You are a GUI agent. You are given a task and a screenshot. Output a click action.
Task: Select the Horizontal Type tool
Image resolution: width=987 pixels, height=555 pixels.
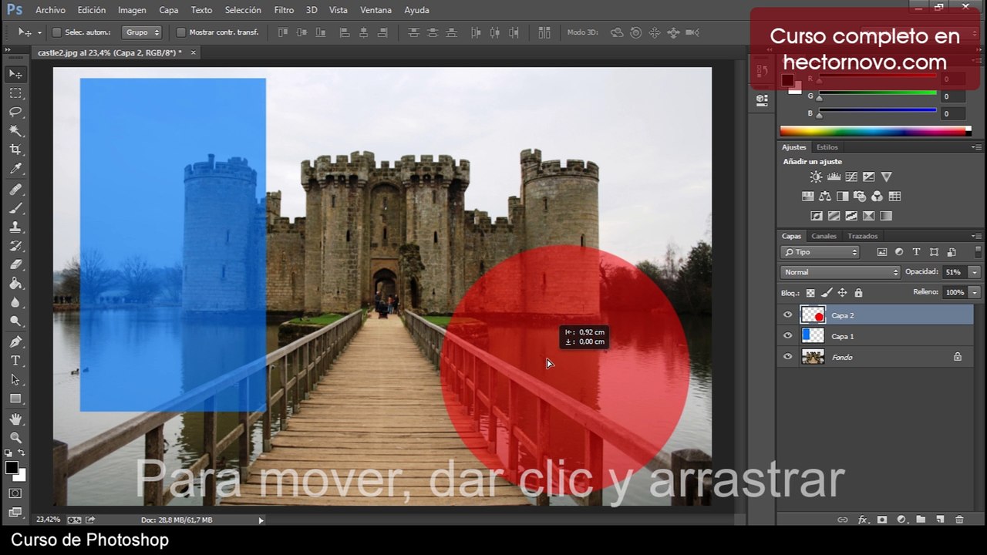(x=15, y=361)
